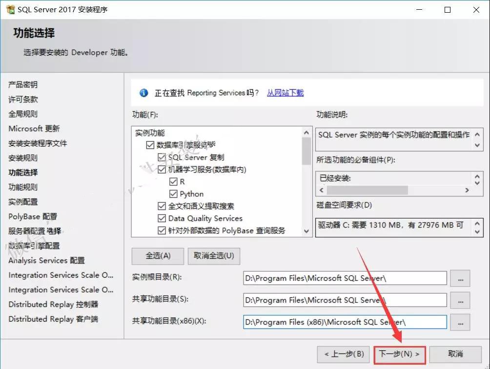Browse for 共享功能目录(S) folder

click(x=460, y=300)
